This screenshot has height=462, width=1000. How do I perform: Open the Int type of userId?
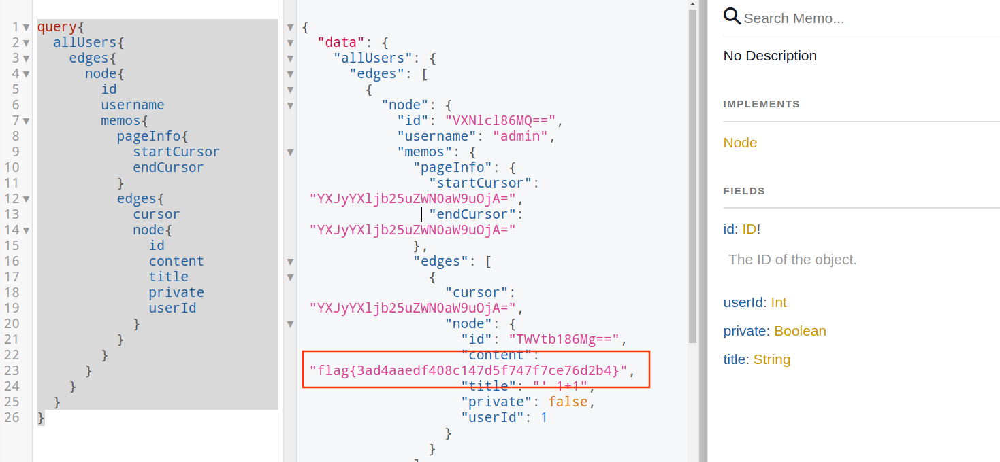click(x=779, y=302)
